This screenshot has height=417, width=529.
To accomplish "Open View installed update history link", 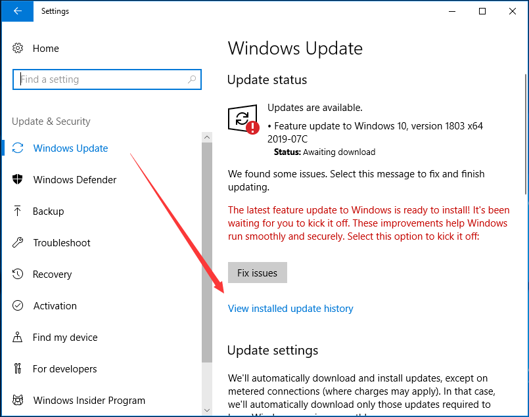I will click(290, 309).
